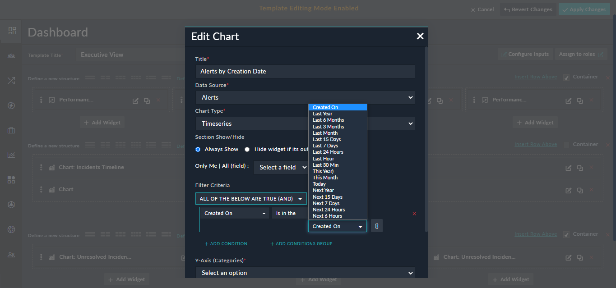
Task: Click Assign to roles button
Action: [x=581, y=54]
